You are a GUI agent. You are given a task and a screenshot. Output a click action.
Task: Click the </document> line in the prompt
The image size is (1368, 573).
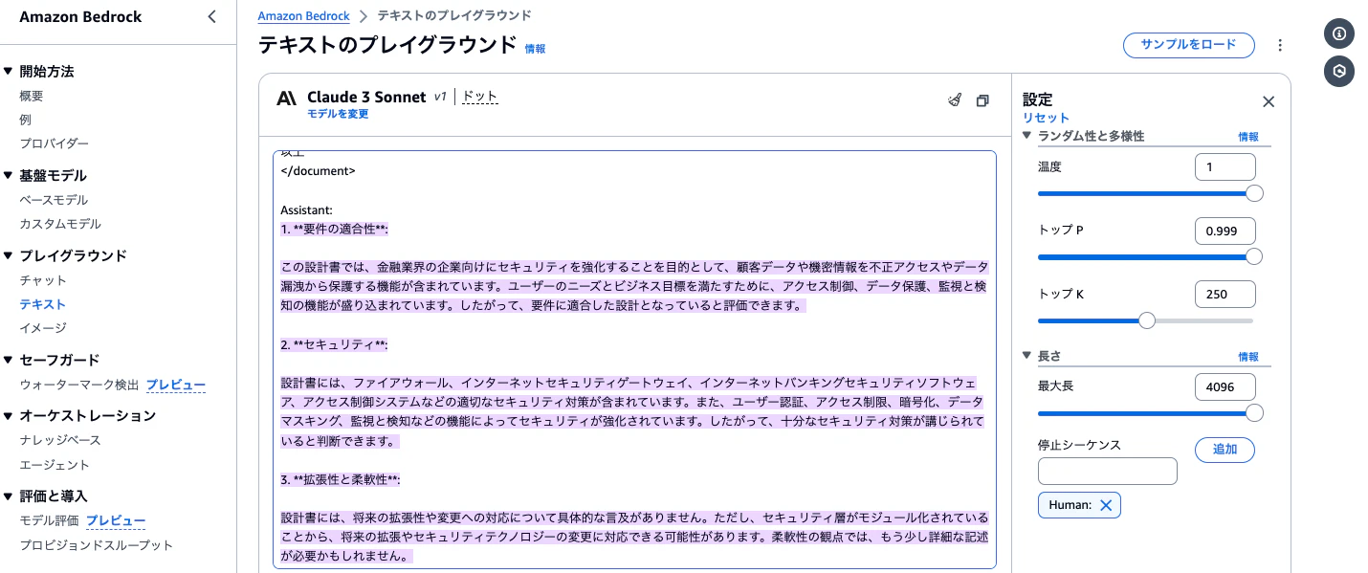pyautogui.click(x=318, y=171)
